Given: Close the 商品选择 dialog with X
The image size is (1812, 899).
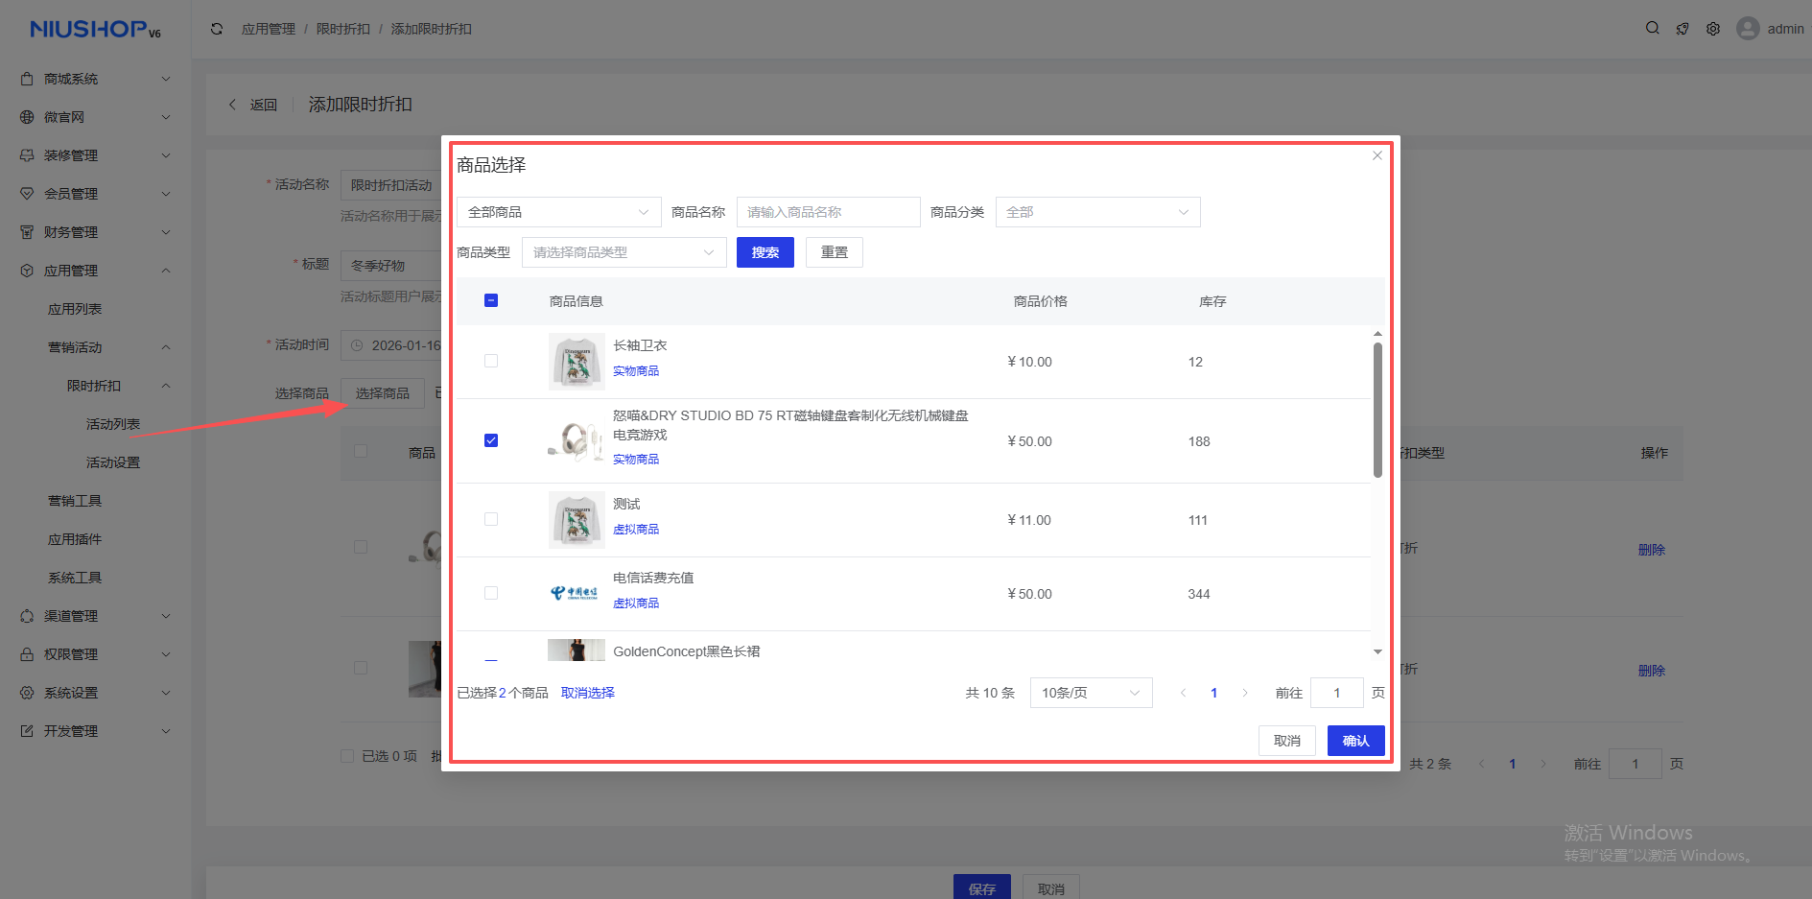Looking at the screenshot, I should (x=1377, y=155).
